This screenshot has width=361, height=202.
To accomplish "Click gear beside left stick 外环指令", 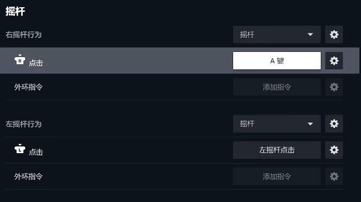I will point(334,176).
